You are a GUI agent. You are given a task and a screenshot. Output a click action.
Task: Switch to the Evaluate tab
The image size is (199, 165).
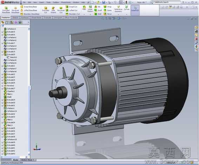pos(47,18)
